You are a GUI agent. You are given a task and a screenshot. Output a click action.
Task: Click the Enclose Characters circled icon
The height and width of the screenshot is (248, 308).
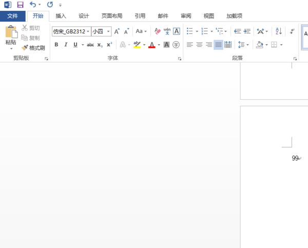(176, 45)
